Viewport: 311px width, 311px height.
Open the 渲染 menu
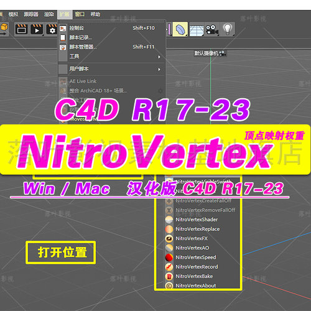49,14
